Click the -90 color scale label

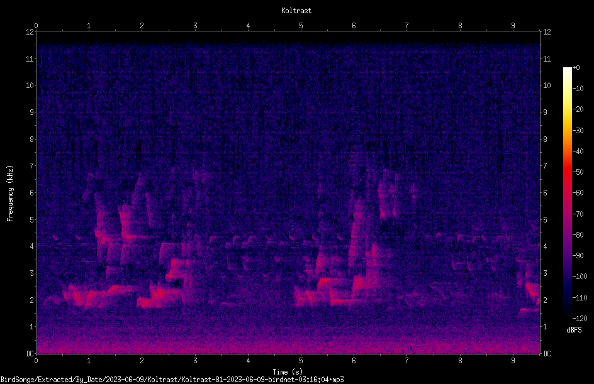tap(578, 256)
